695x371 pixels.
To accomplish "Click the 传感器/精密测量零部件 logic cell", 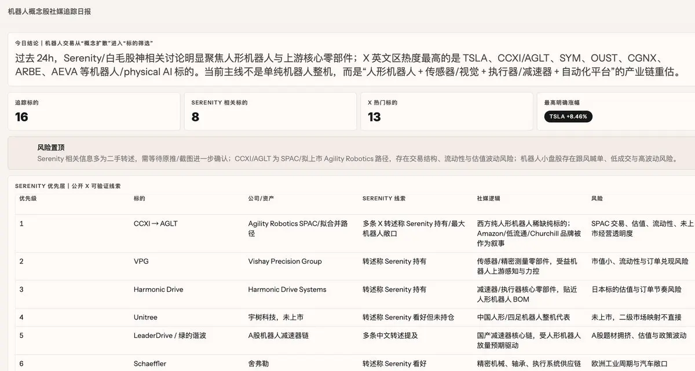I will [x=527, y=266].
